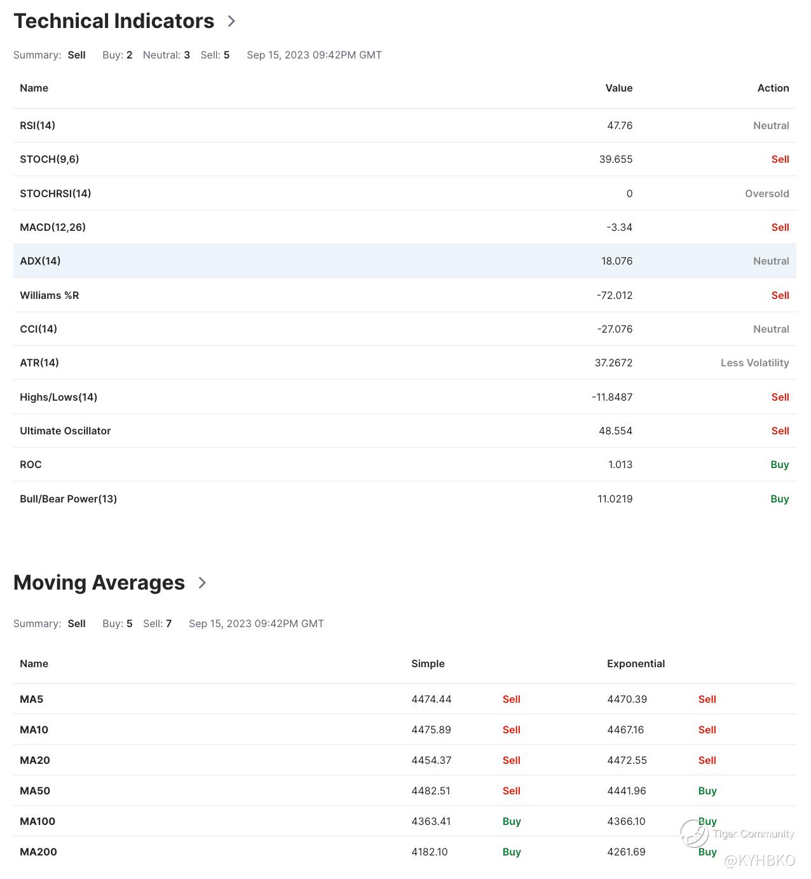The width and height of the screenshot is (811, 879).
Task: Click the Williams %R indicator name
Action: tap(50, 295)
